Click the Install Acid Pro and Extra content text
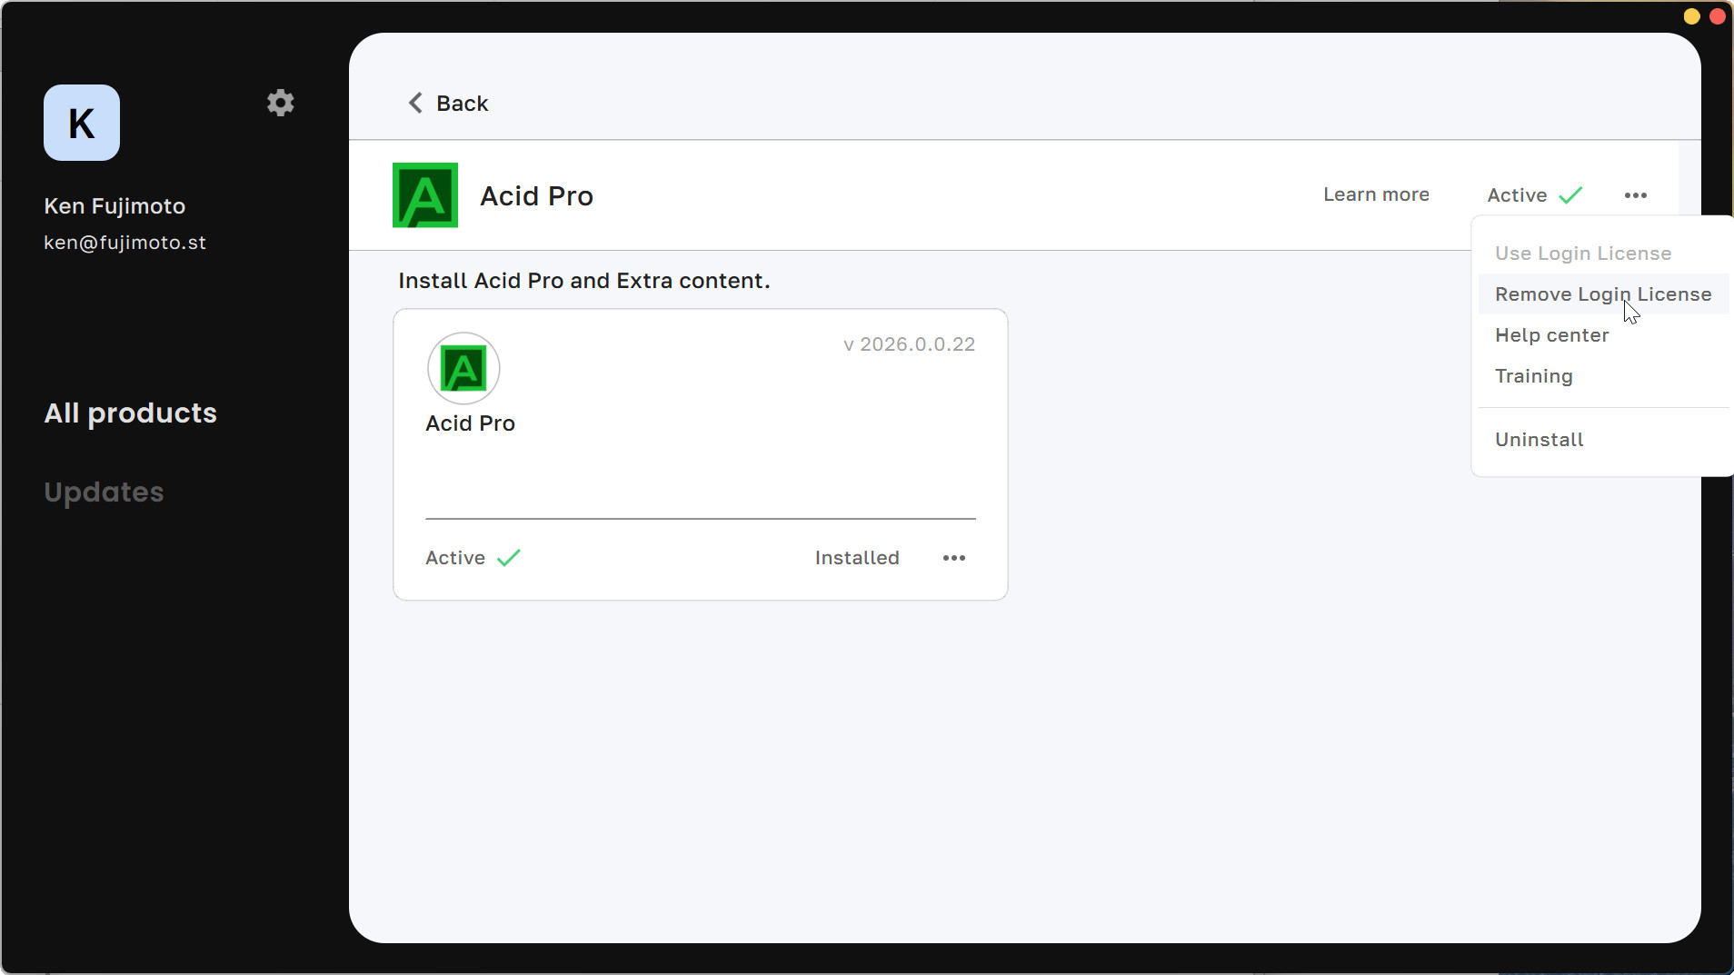 coord(583,281)
